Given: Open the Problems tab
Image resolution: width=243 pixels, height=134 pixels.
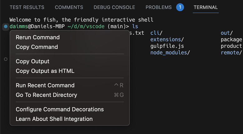Looking at the screenshot, I should click(158, 7).
